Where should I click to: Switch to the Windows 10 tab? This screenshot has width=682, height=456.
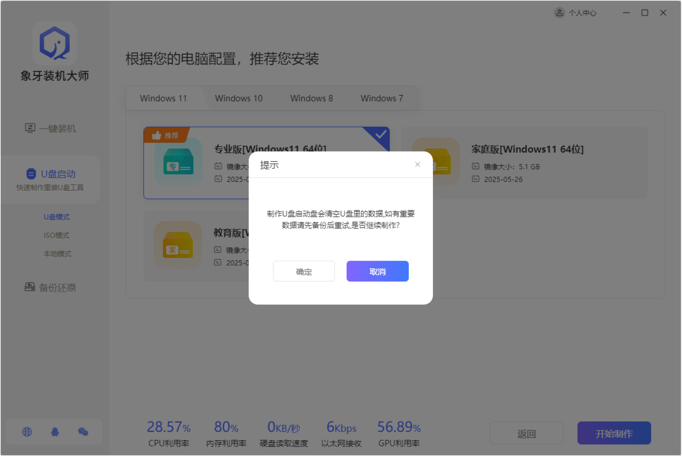coord(239,98)
